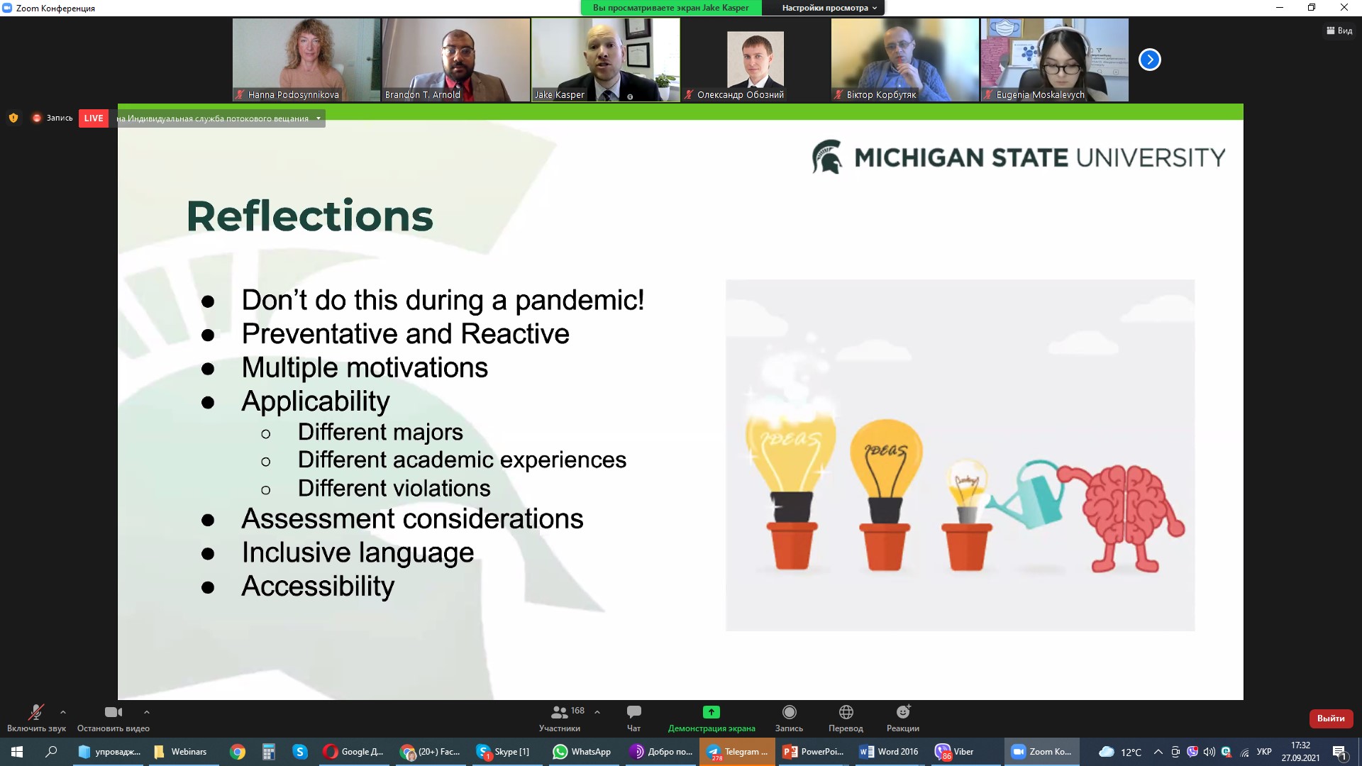Click the encryption shield icon
Image resolution: width=1362 pixels, height=766 pixels.
[13, 118]
